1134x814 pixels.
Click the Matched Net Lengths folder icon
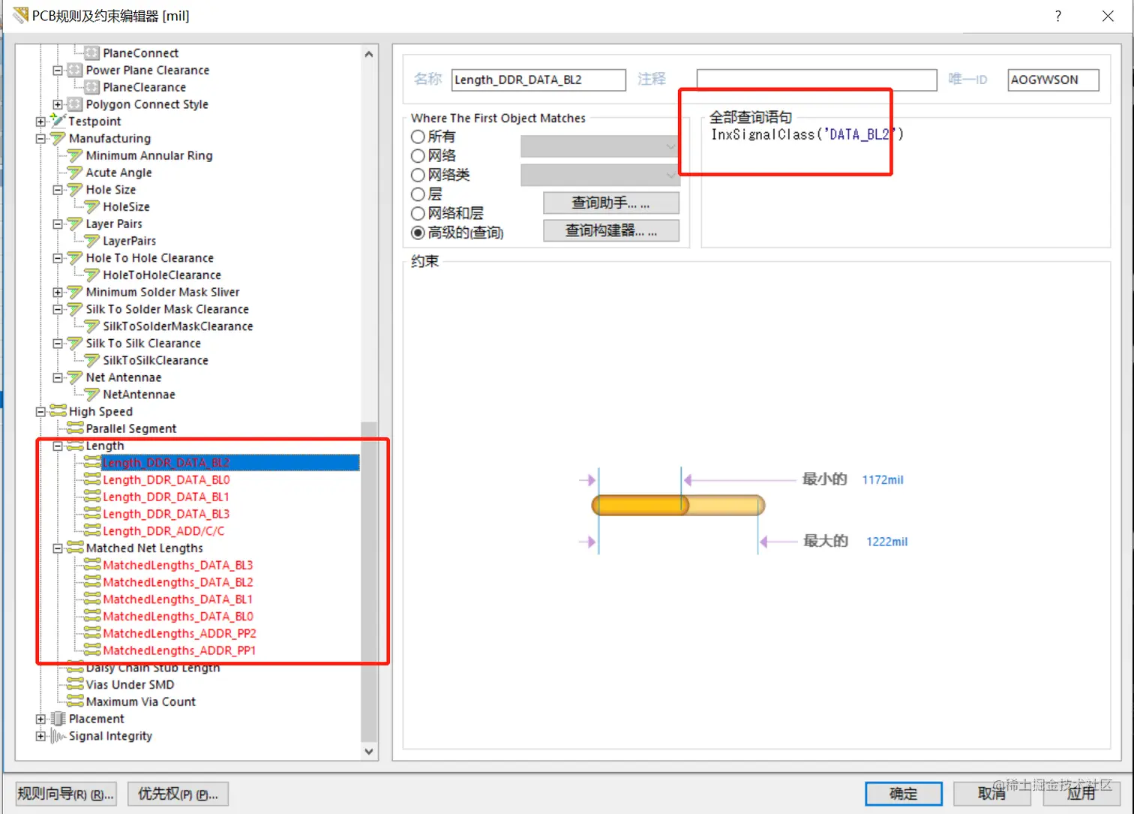pos(75,548)
